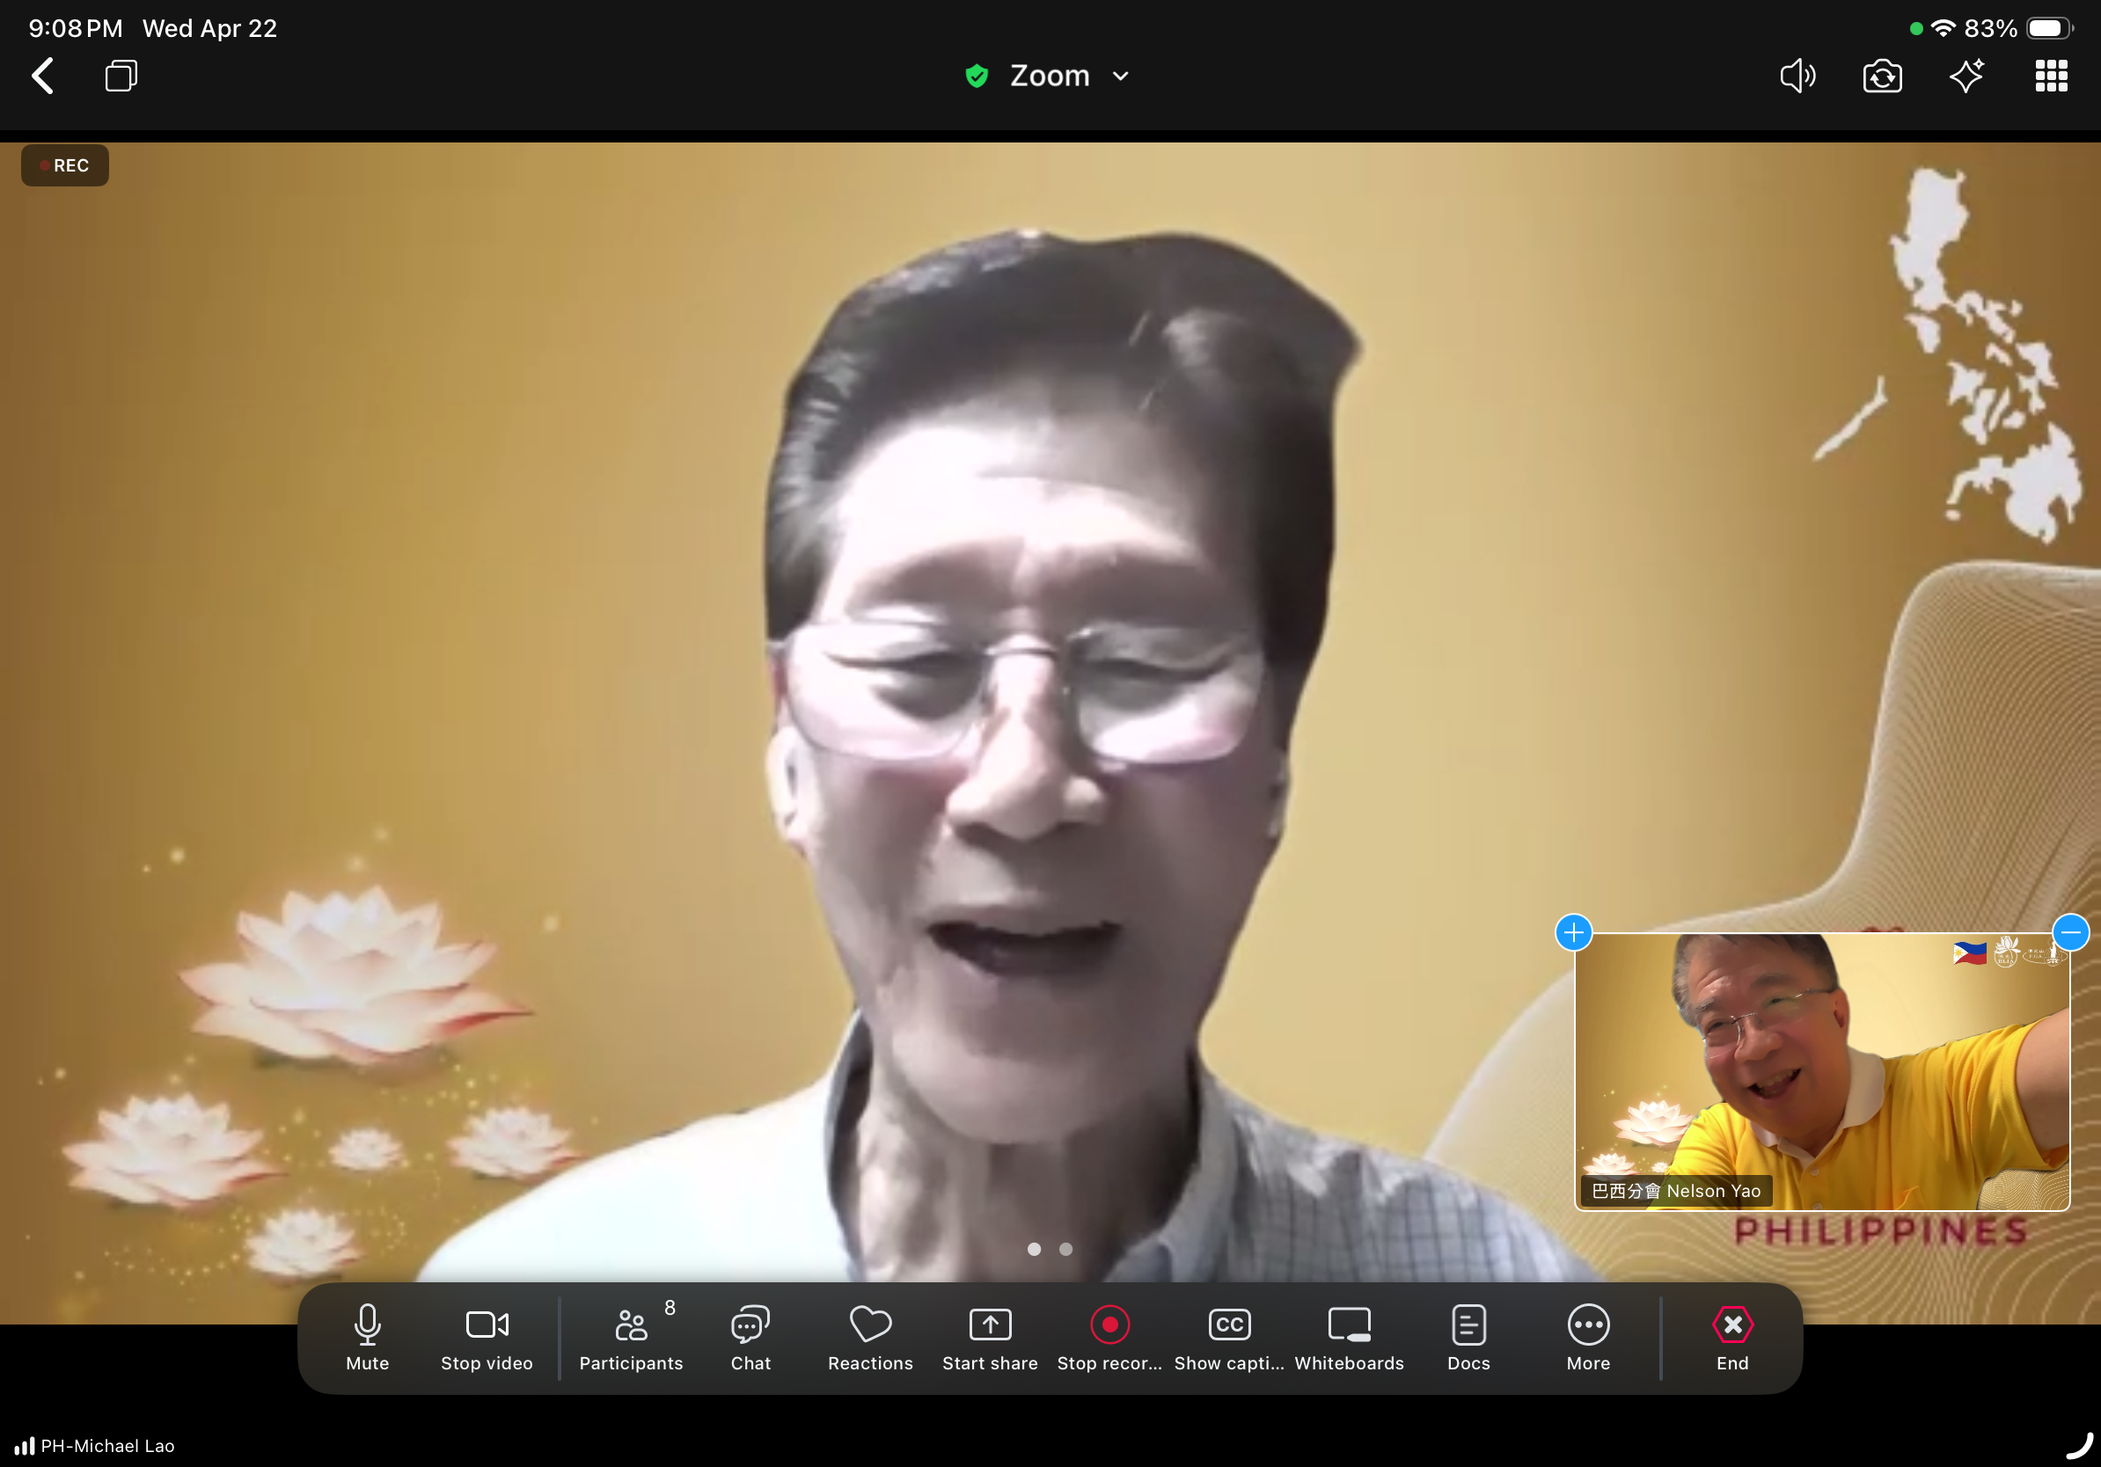The image size is (2101, 1467).
Task: Open the Chat panel
Action: [750, 1336]
